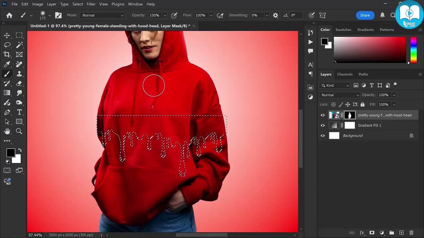
Task: Select the layer mask thumbnail of top layer
Action: coord(350,115)
